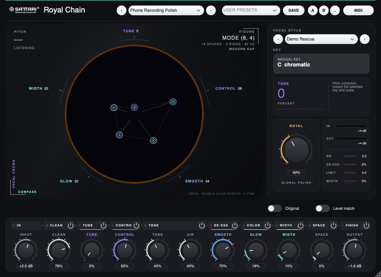Open the Demo Rescue vocal style dropdown

(x=321, y=39)
